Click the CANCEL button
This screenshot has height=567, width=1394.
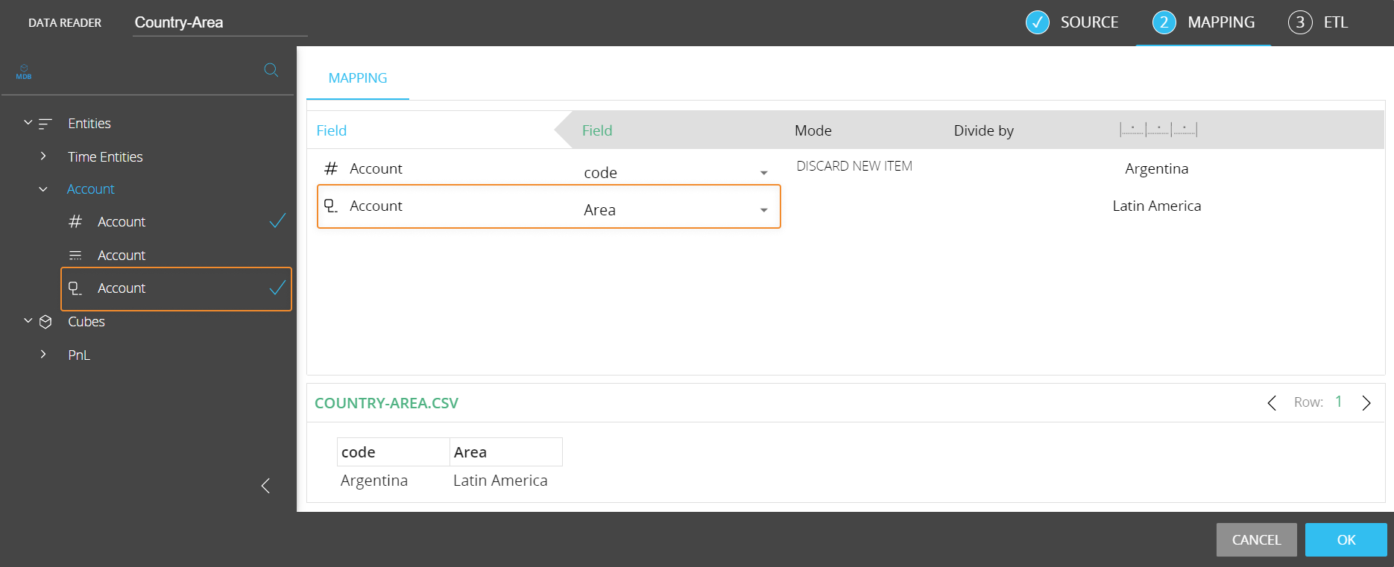point(1257,539)
